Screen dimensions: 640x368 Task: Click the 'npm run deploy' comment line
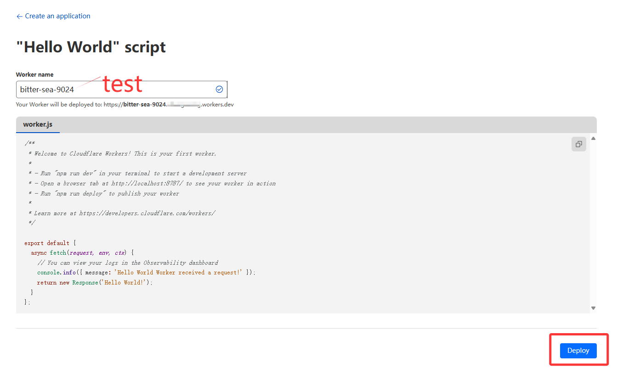tap(103, 194)
